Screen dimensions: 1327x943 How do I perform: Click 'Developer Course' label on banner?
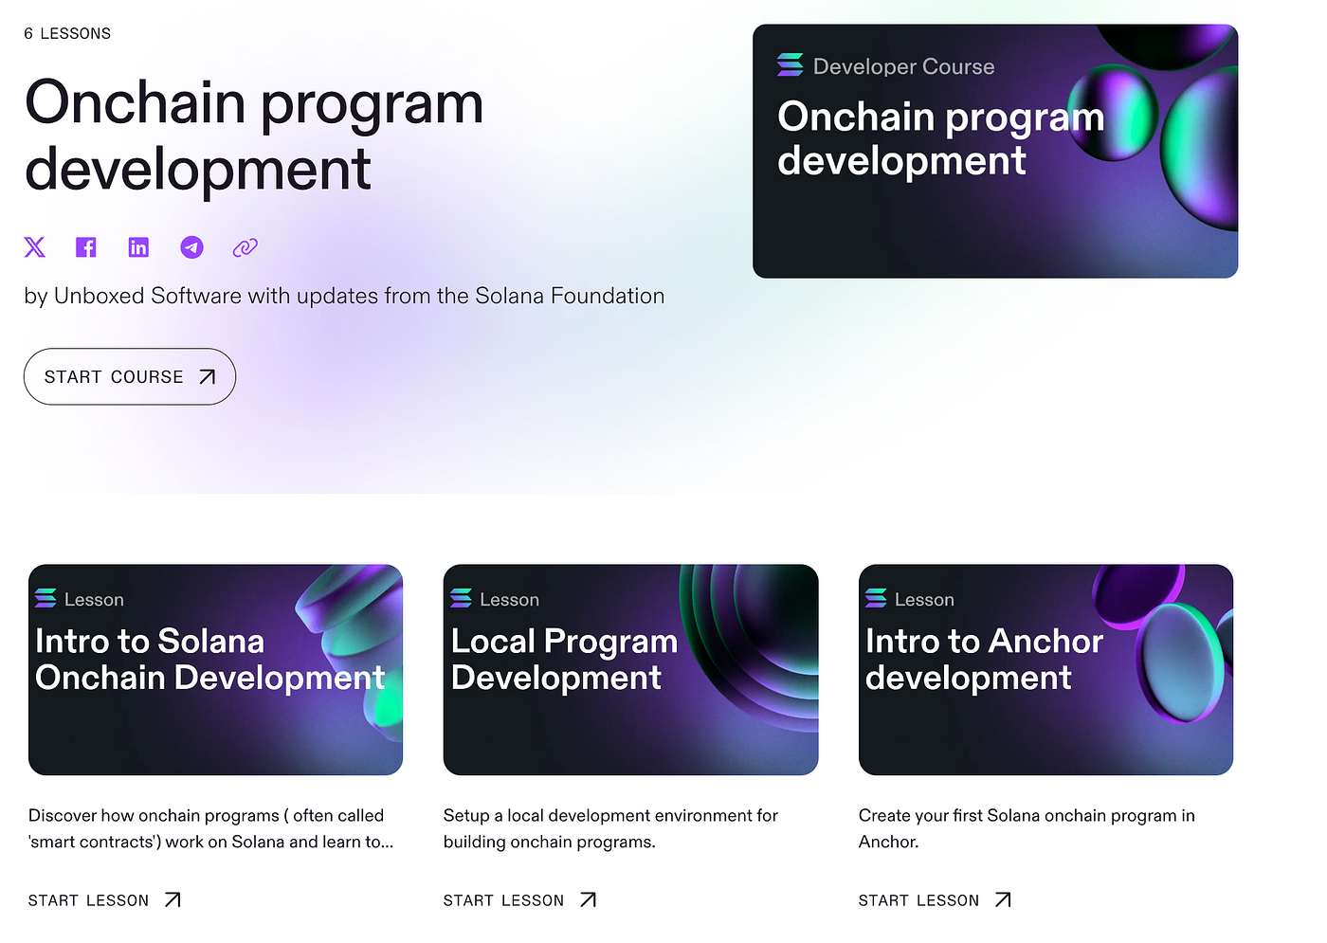coord(904,66)
